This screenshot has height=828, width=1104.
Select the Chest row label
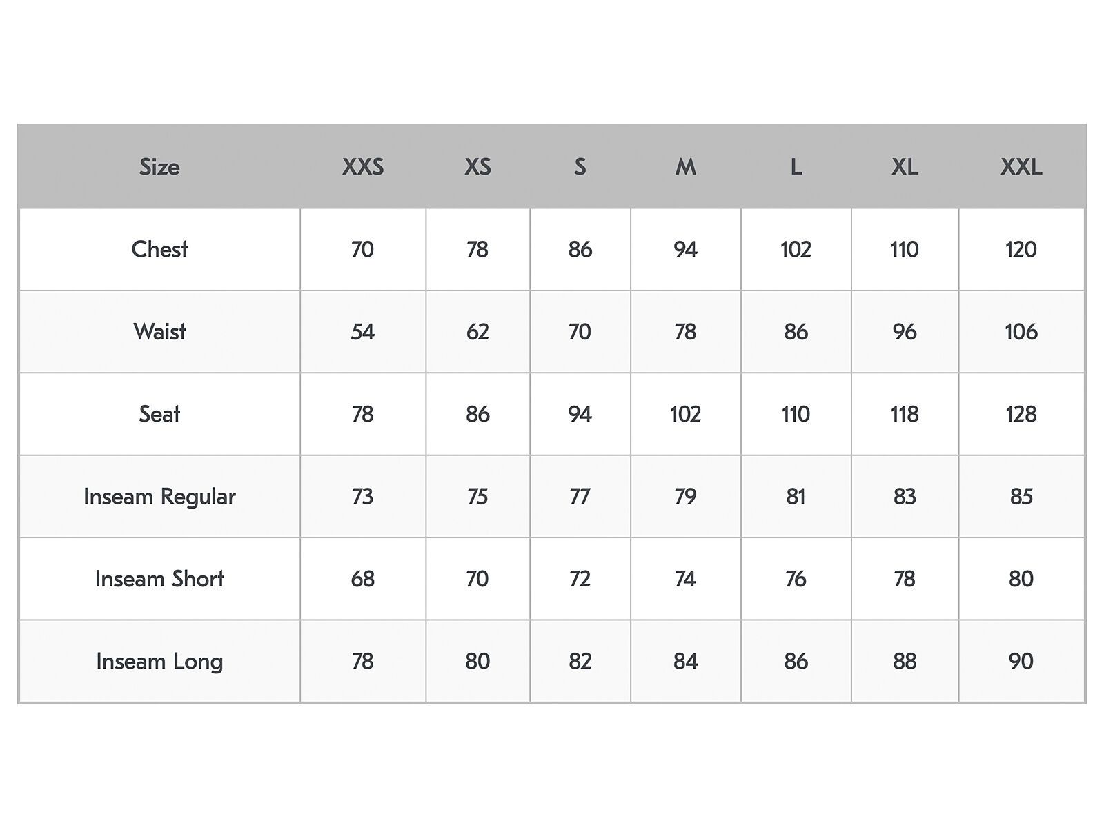[x=159, y=249]
